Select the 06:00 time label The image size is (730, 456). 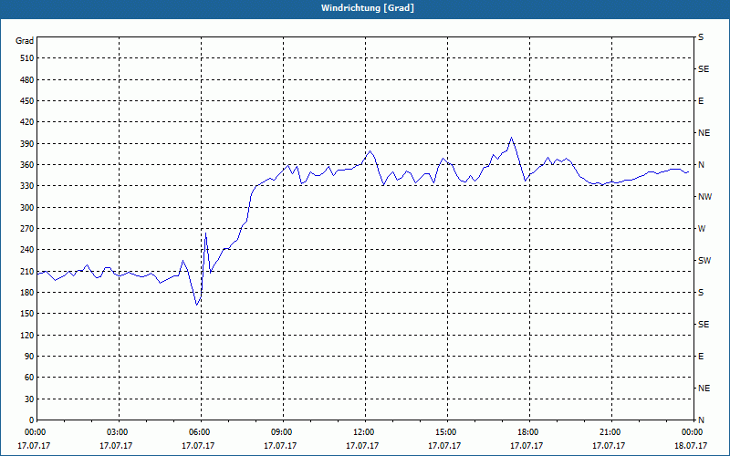coord(201,432)
